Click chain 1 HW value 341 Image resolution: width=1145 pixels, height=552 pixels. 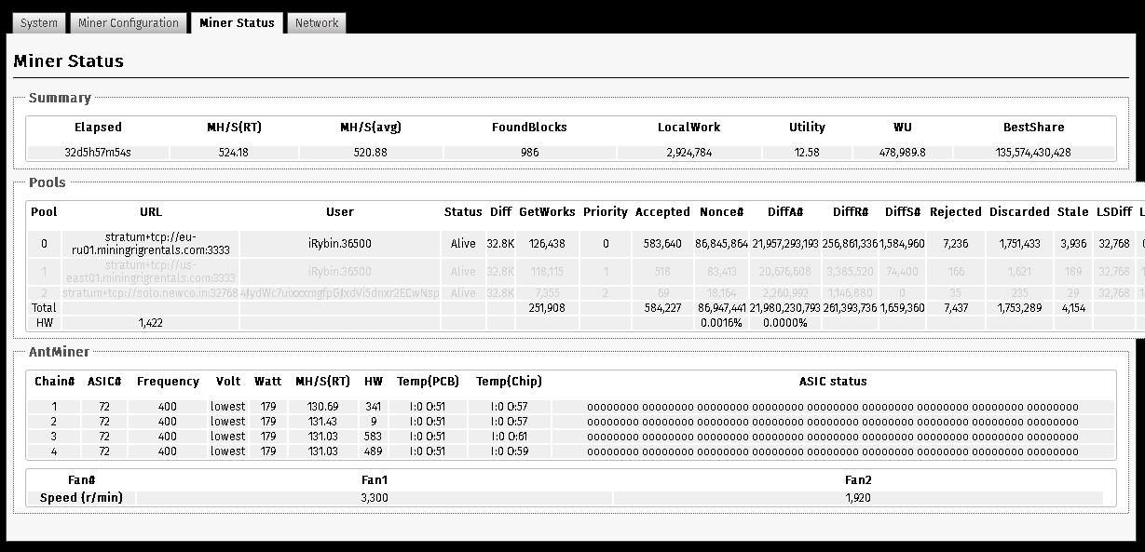374,407
